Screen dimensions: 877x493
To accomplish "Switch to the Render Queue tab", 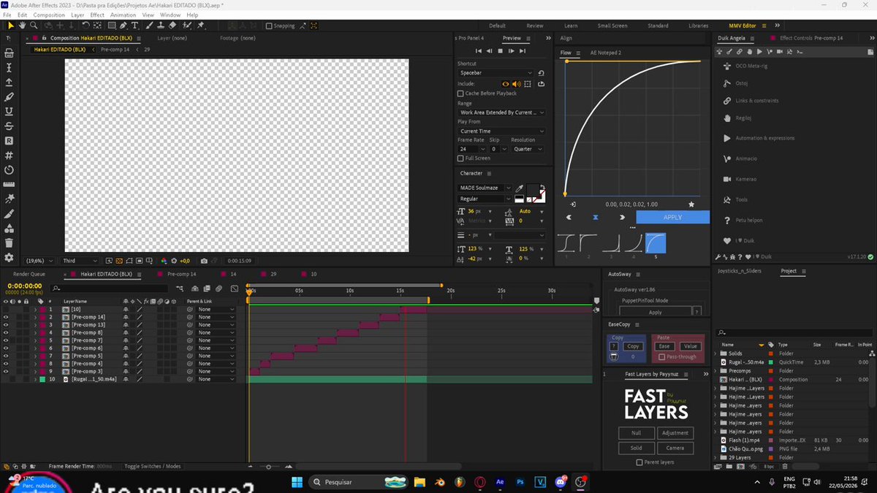I will [x=27, y=274].
